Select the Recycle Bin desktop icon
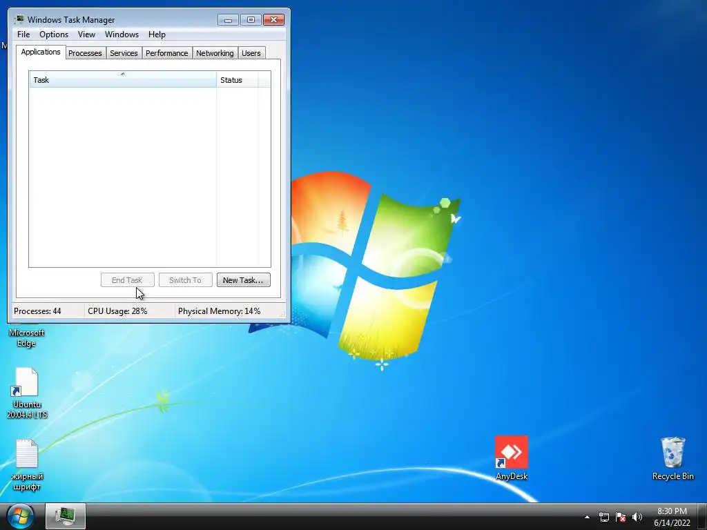 tap(672, 458)
